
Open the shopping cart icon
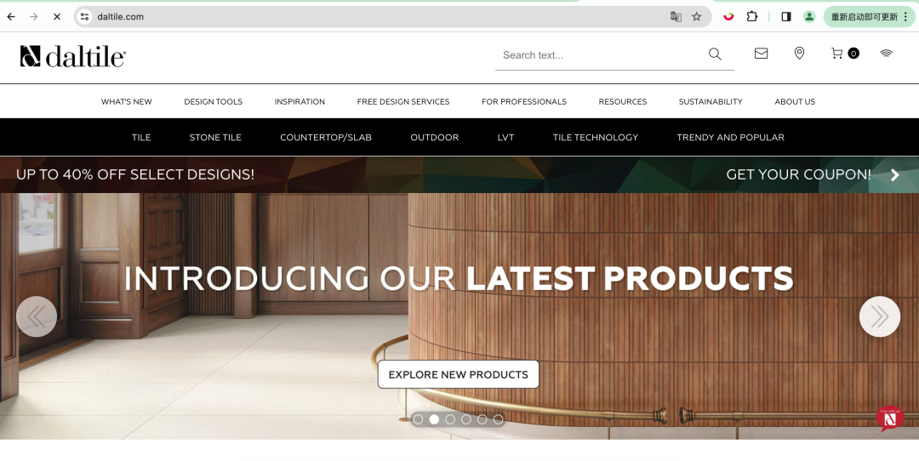[x=837, y=54]
